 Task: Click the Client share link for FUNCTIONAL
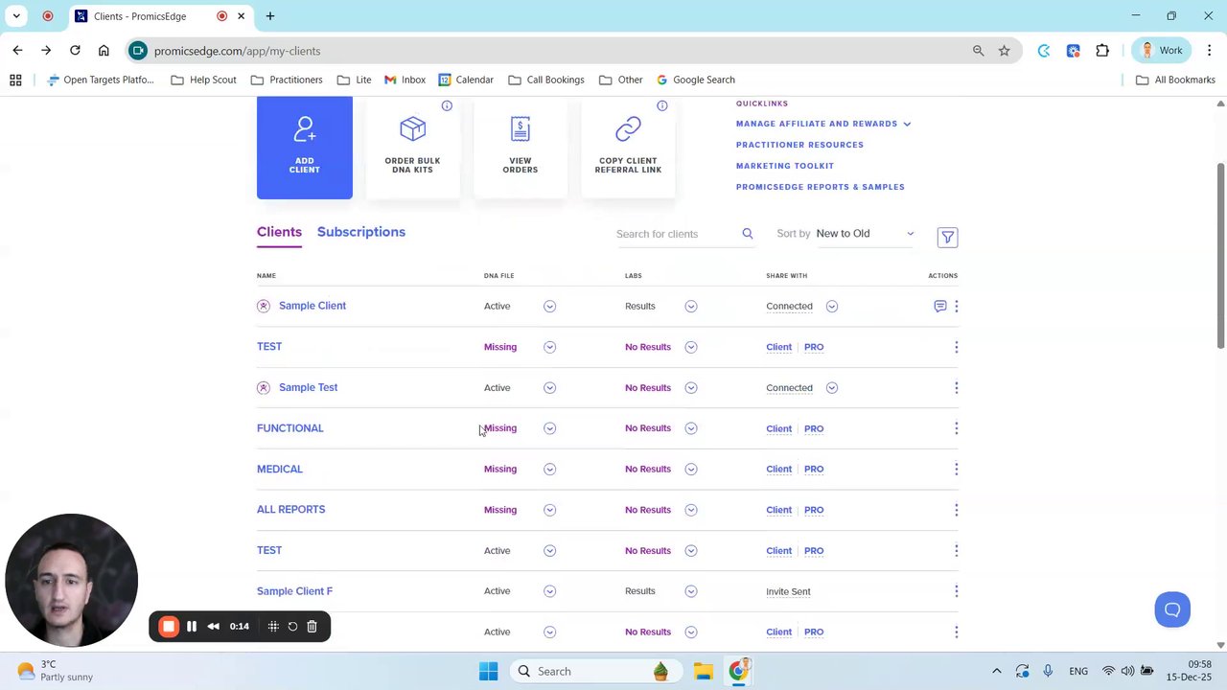778,428
